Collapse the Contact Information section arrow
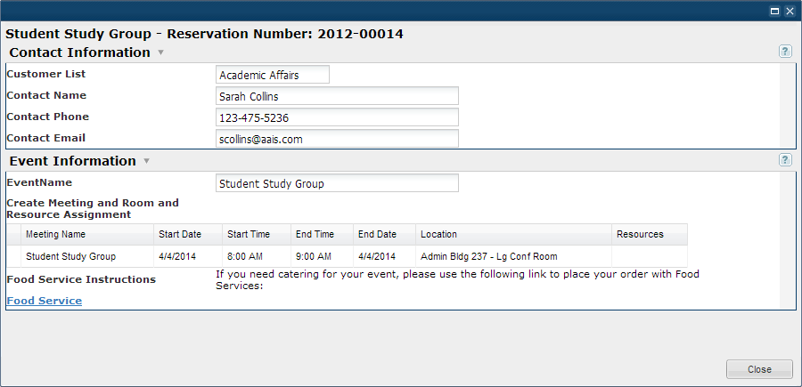802x387 pixels. click(x=160, y=52)
